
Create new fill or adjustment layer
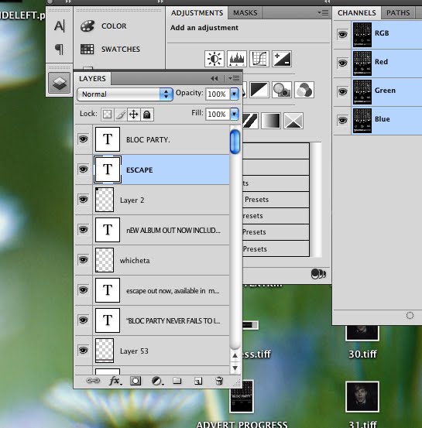157,381
